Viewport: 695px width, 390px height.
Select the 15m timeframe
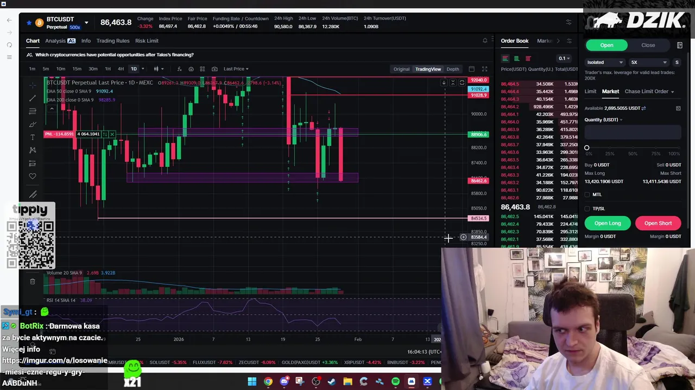(x=77, y=69)
